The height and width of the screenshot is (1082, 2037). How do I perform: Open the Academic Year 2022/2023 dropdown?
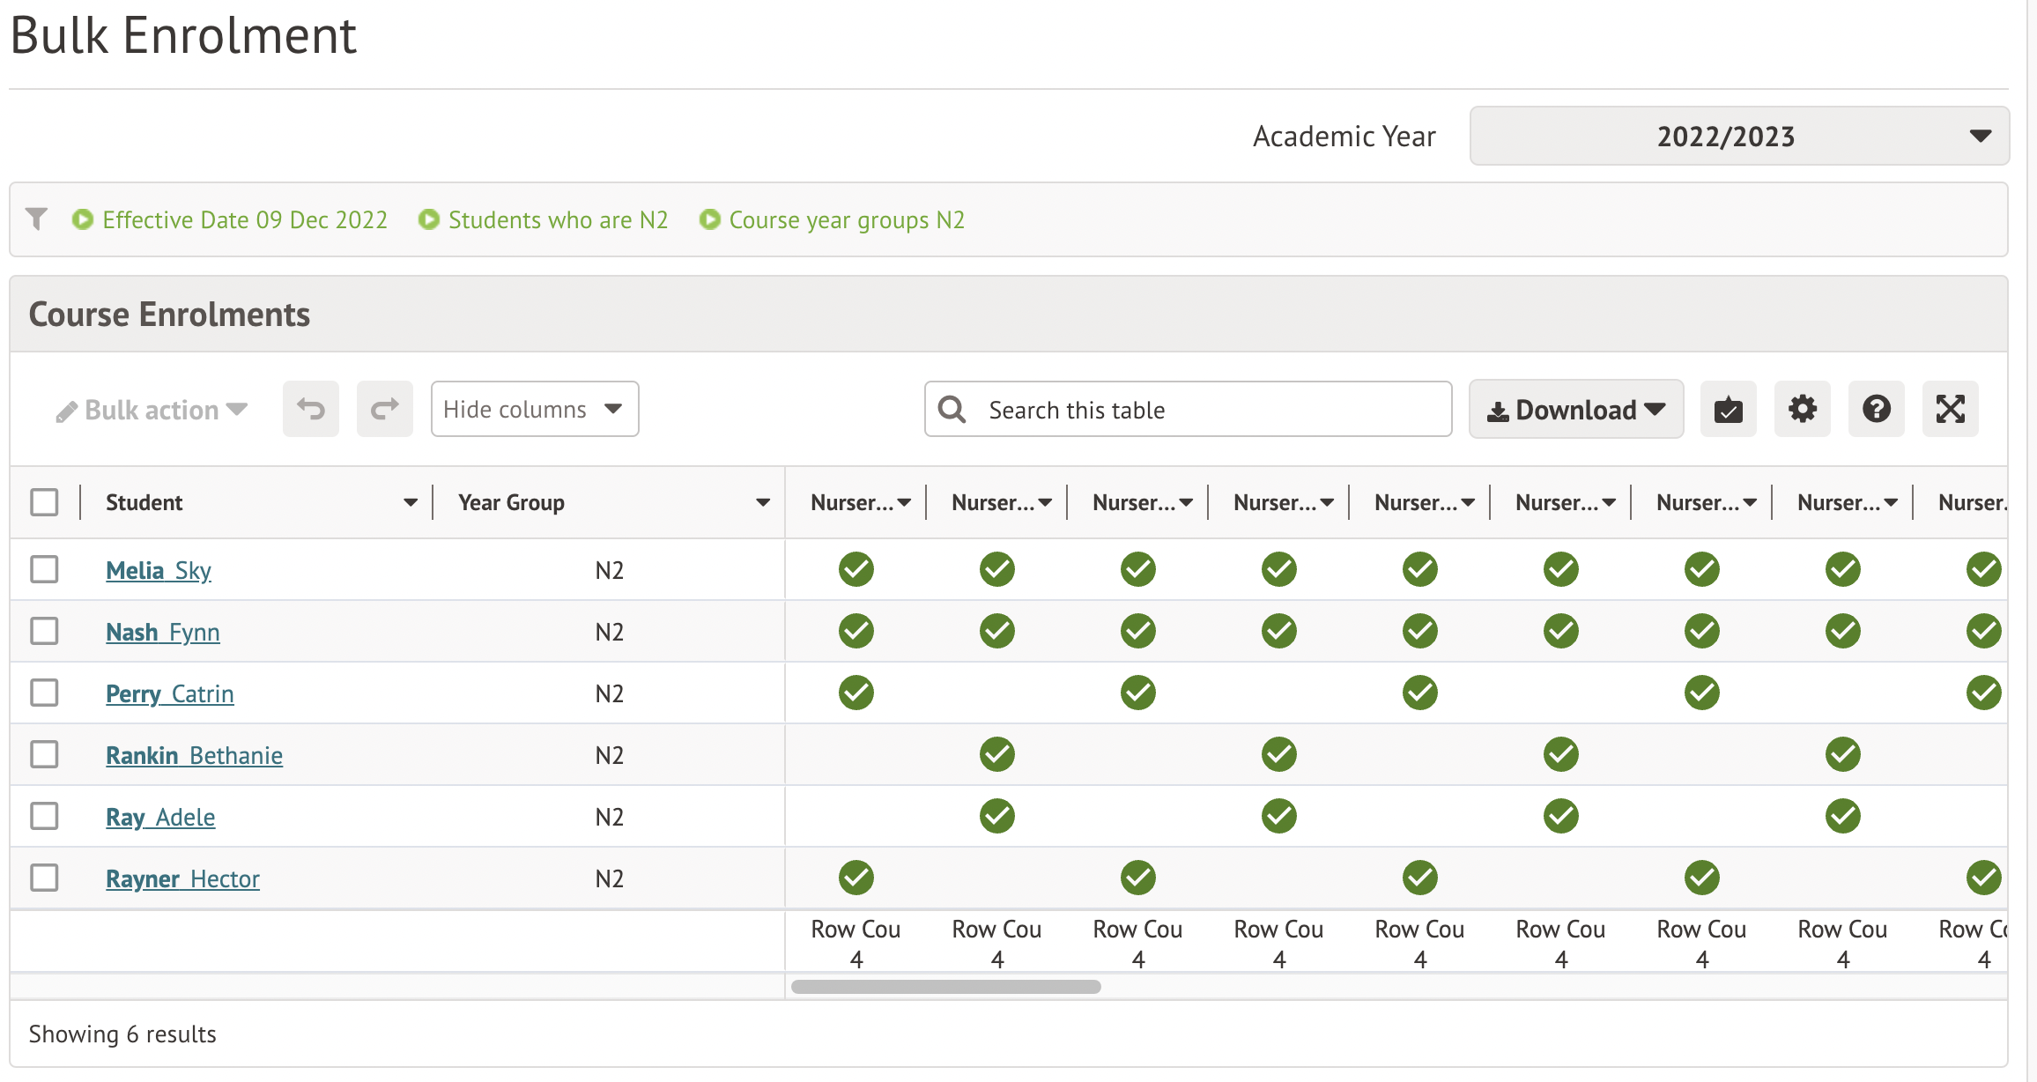pyautogui.click(x=1738, y=136)
